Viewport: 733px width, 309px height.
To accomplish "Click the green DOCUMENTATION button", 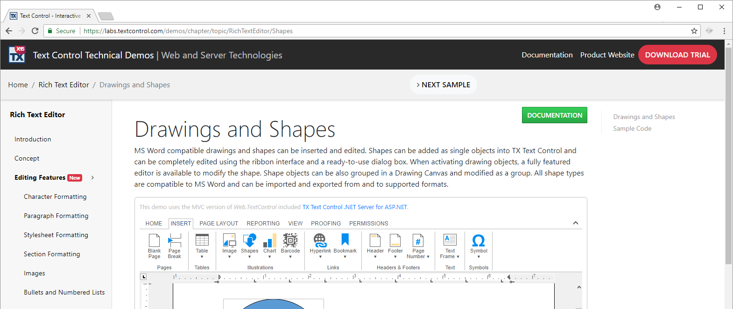I will click(555, 115).
